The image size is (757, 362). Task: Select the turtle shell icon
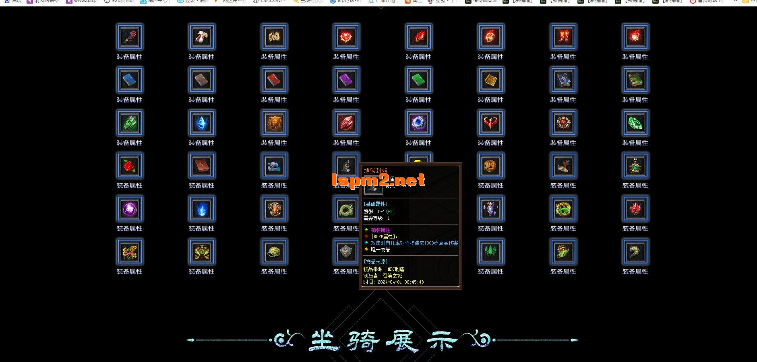click(274, 252)
